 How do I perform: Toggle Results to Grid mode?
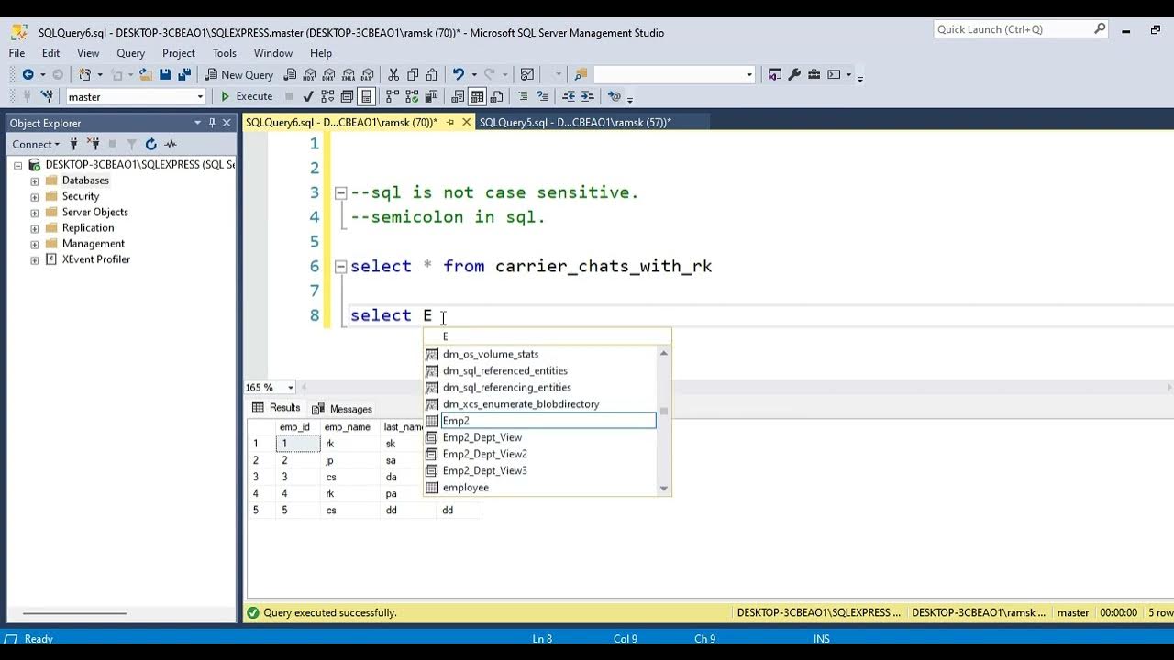[x=477, y=96]
